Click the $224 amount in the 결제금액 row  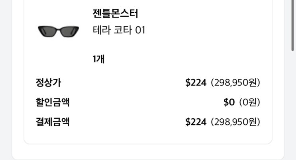point(196,121)
